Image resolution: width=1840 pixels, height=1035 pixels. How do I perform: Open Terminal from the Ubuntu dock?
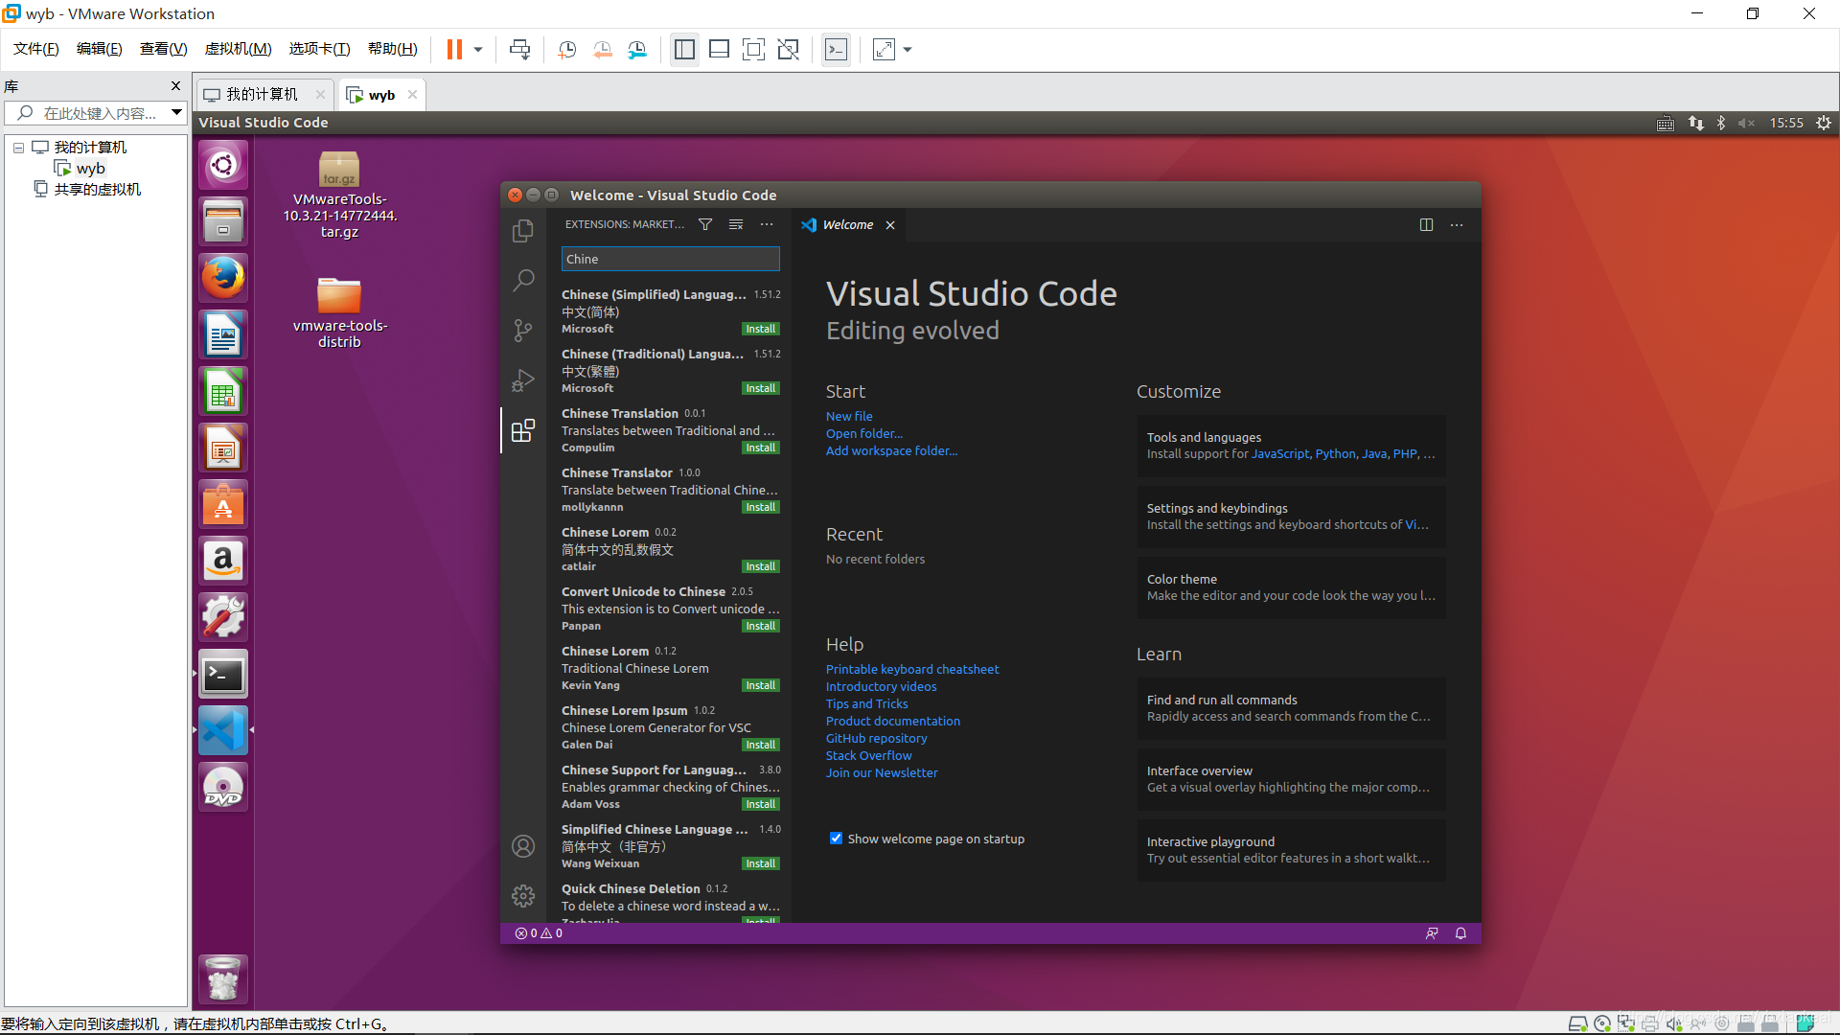223,675
